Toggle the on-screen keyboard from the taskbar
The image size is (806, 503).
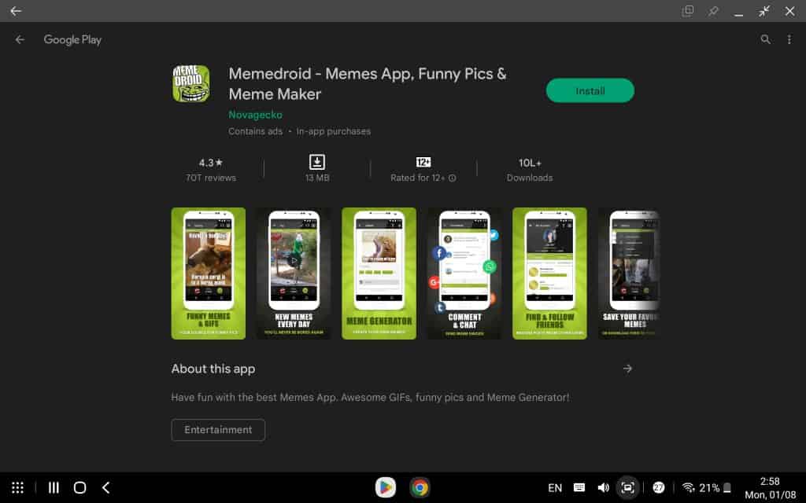(579, 487)
